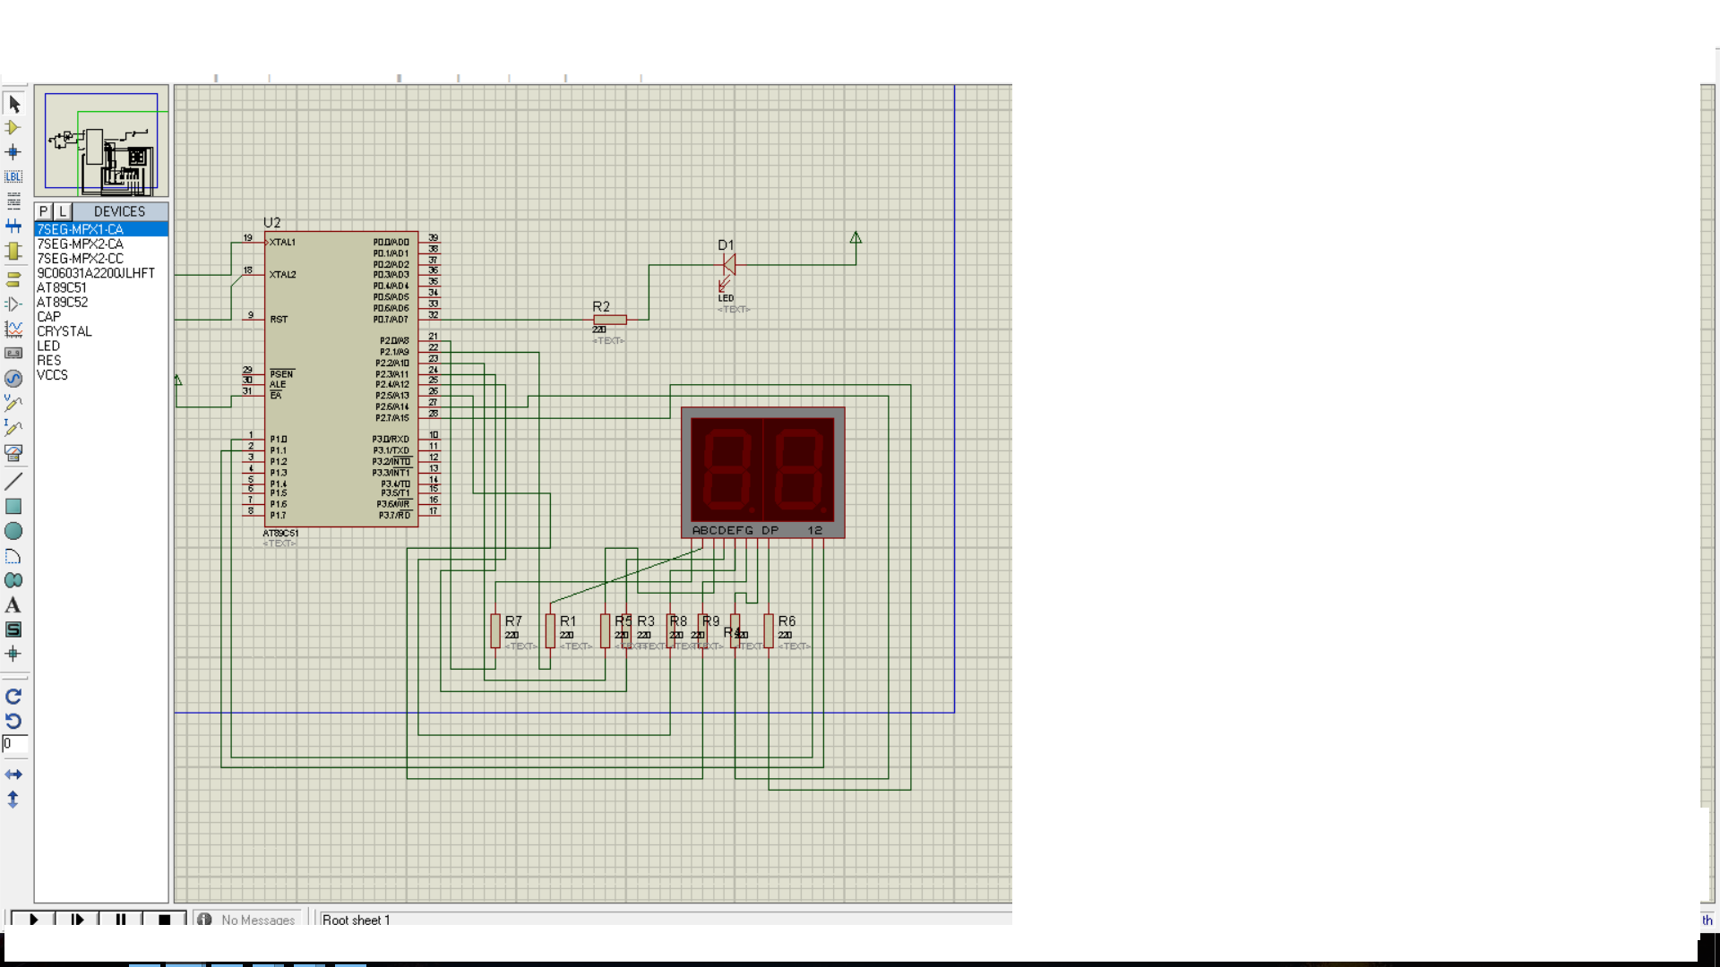The height and width of the screenshot is (967, 1720).
Task: Click resistor R7 on schematic
Action: pyautogui.click(x=495, y=630)
